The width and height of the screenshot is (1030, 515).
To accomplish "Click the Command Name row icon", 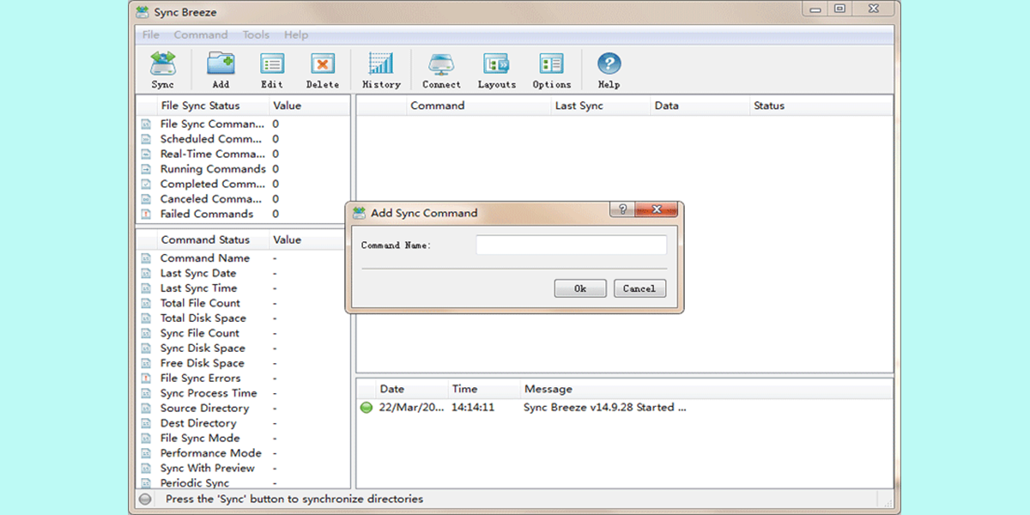I will (x=146, y=258).
